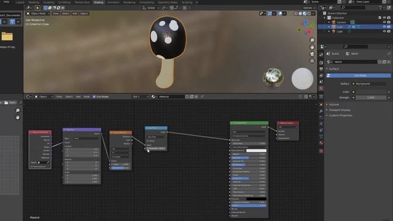The width and height of the screenshot is (393, 221).
Task: Click the node editor pan hand icon
Action: point(18,117)
